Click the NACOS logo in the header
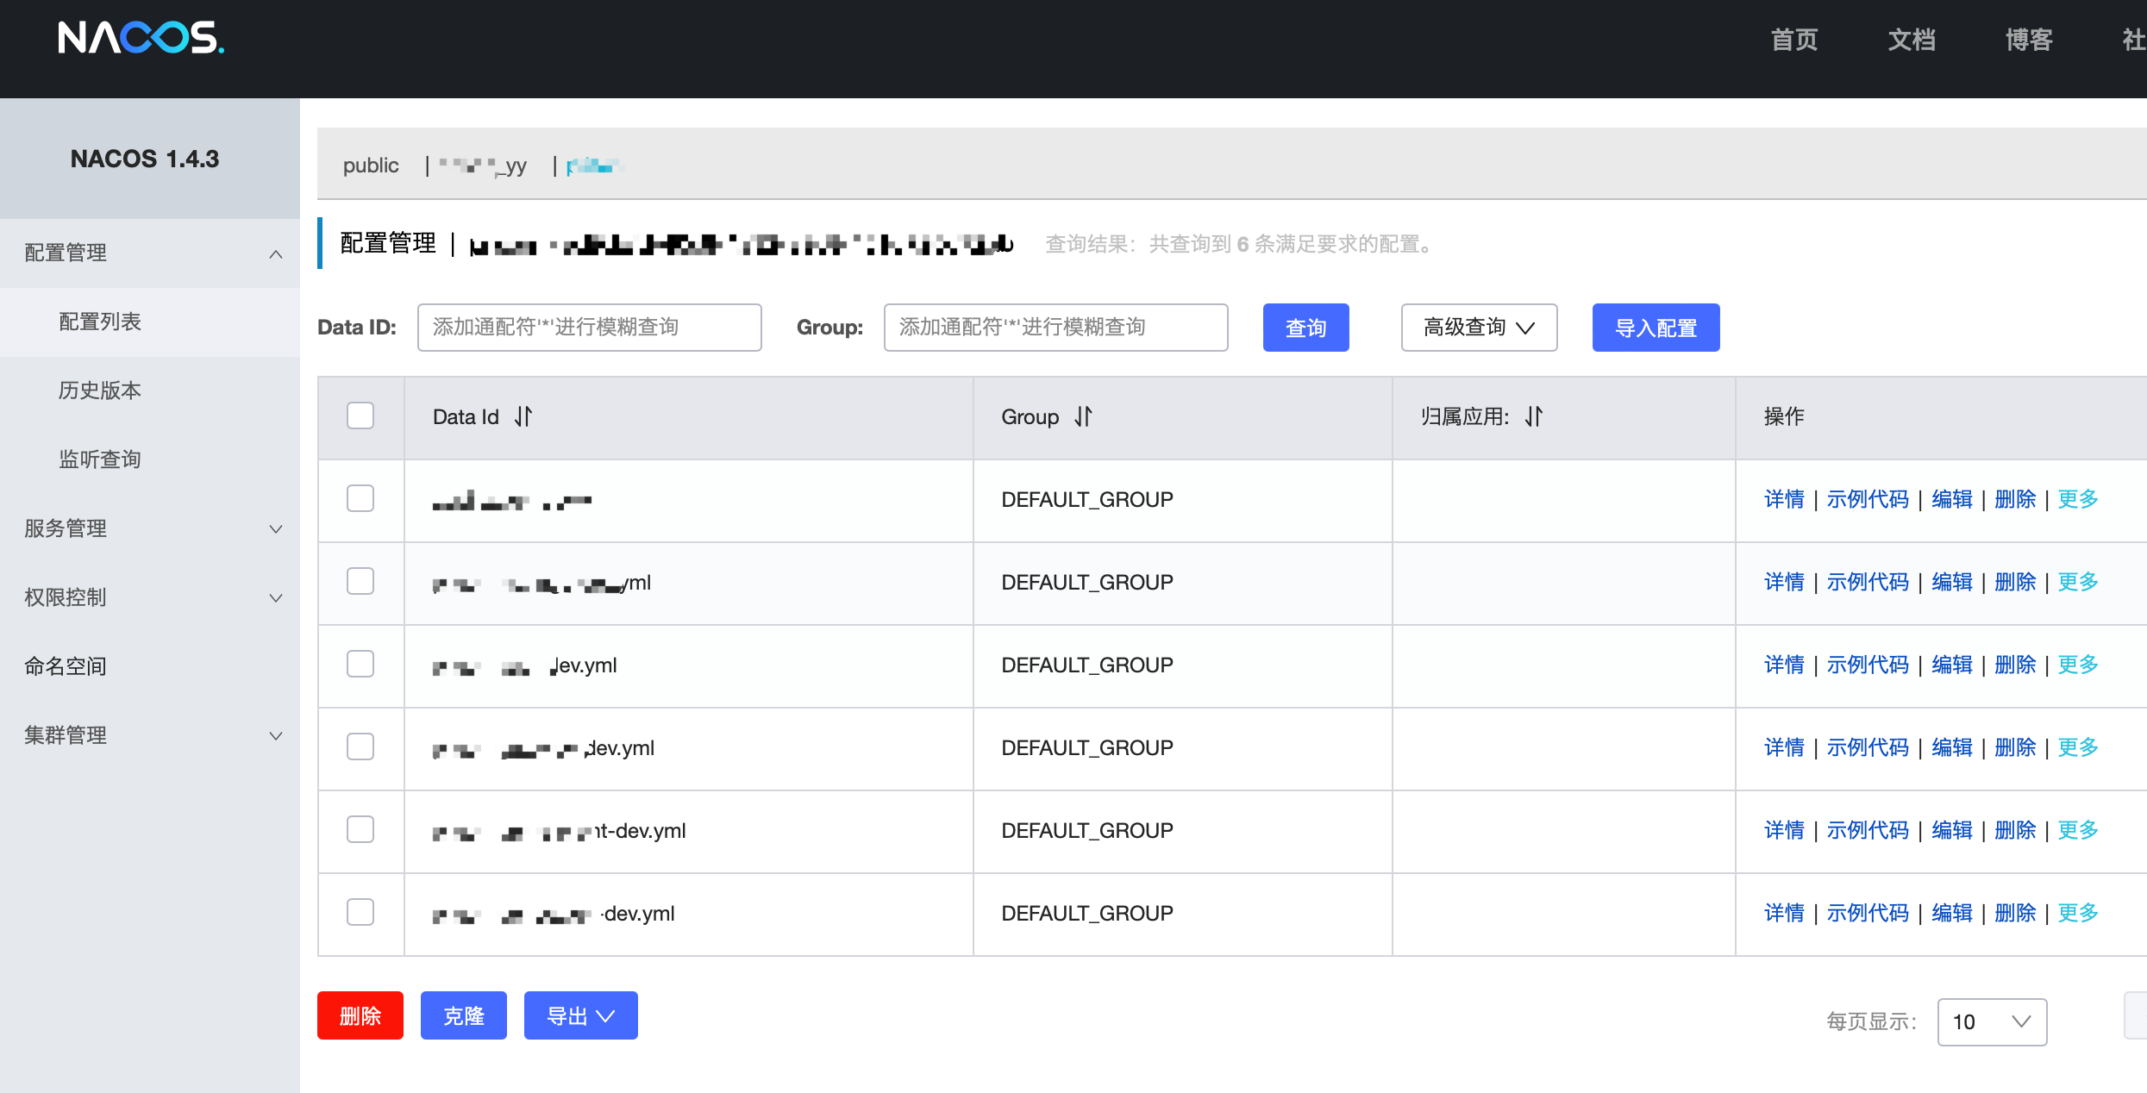This screenshot has height=1093, width=2147. (x=141, y=38)
